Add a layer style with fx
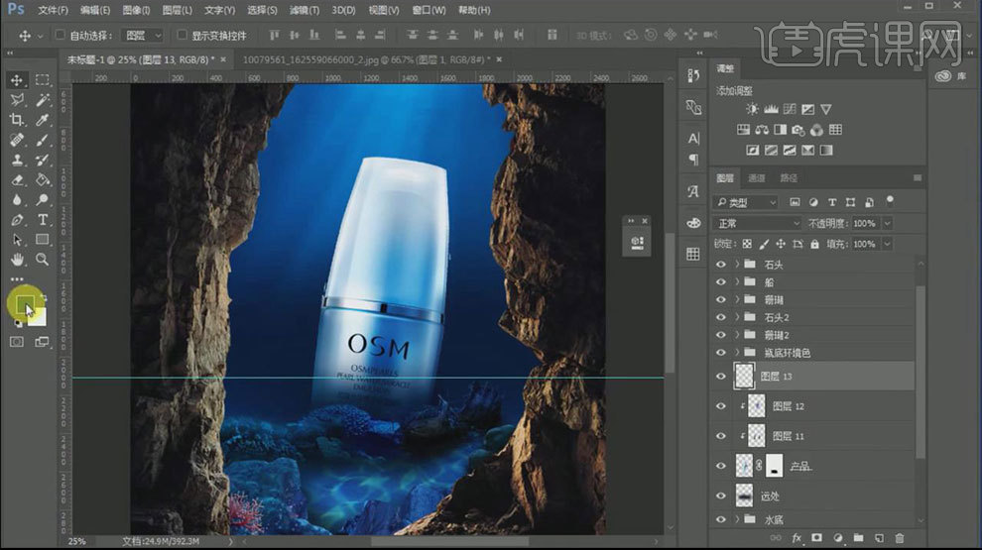 tap(797, 538)
